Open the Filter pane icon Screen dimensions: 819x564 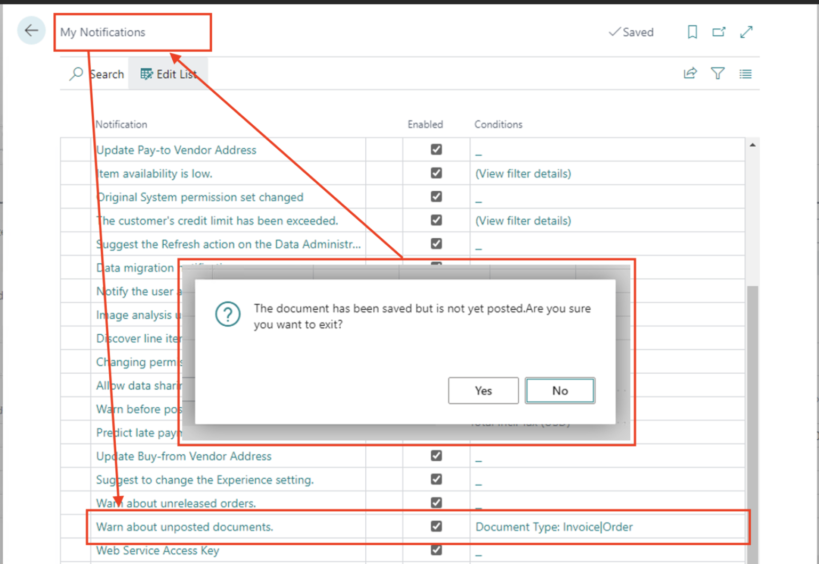718,73
